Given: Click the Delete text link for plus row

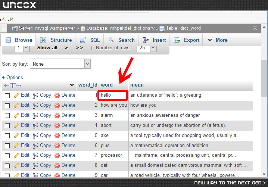Looking at the screenshot, I should 68,146.
